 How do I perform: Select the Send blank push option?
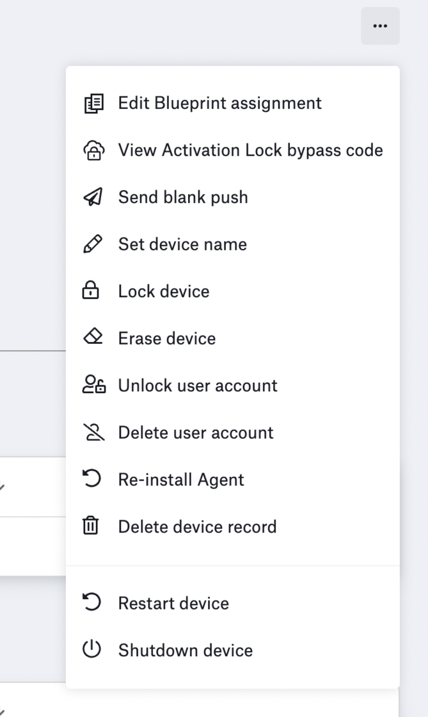[183, 197]
